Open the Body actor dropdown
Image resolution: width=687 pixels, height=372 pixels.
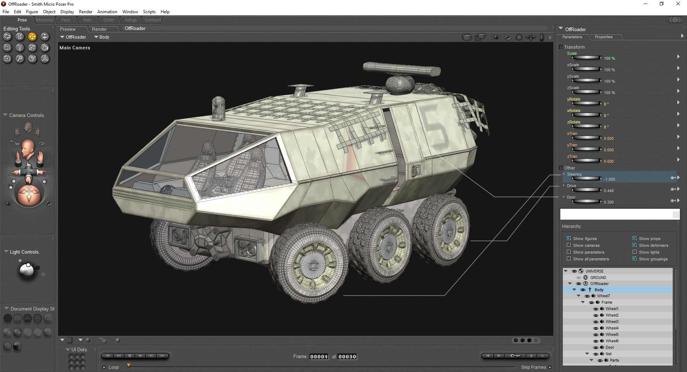pos(102,37)
